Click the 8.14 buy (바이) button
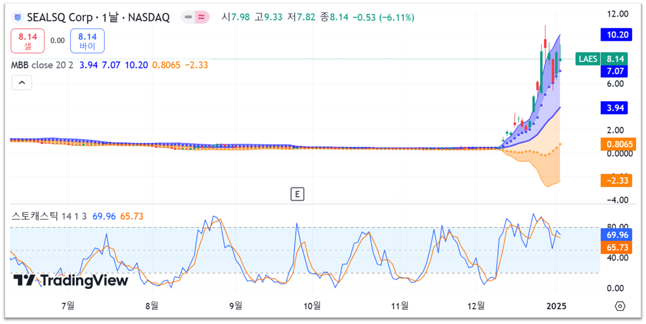The image size is (646, 324). 87,41
